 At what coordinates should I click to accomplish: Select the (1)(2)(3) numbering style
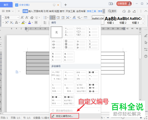point(57,44)
